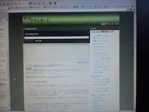
Task: Open the 動画ダウンローderの説明 link in main text
Action: pos(44,65)
